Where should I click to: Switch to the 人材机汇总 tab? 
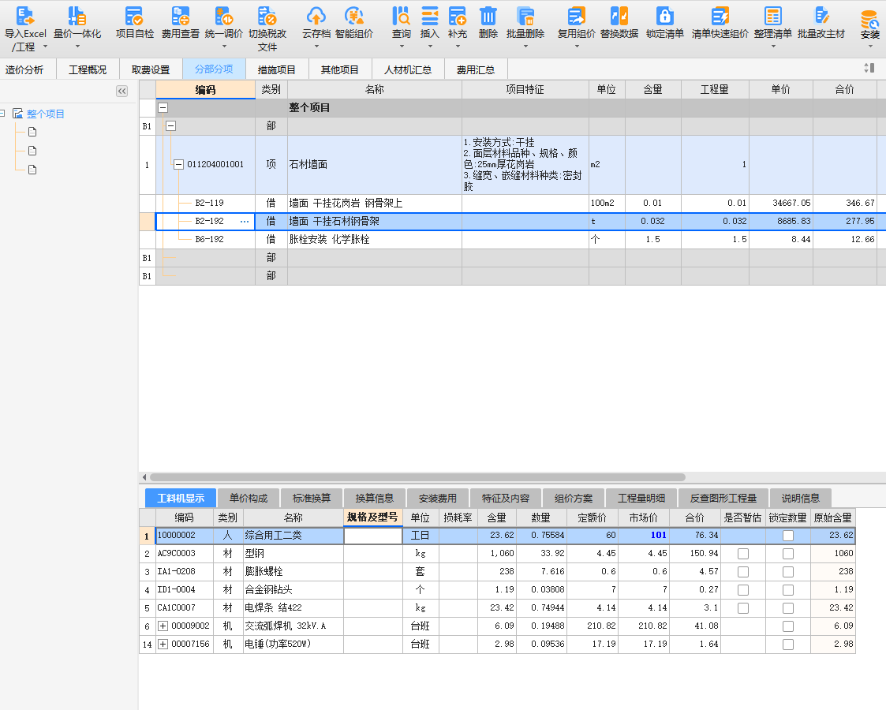click(x=408, y=69)
